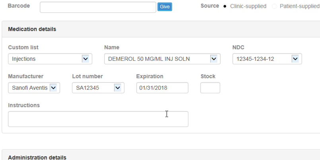Image resolution: width=320 pixels, height=160 pixels.
Task: Focus the empty Stock field
Action: [210, 88]
